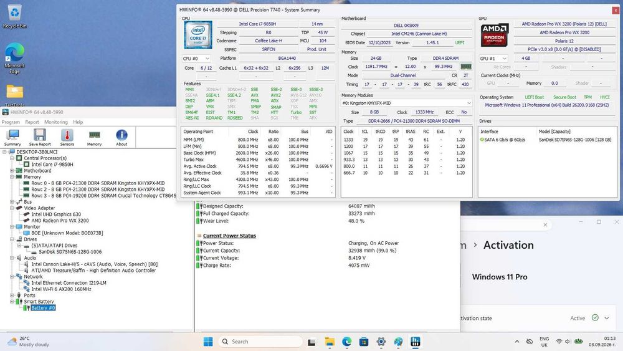Click the Windows Start button
The height and width of the screenshot is (351, 623).
(x=208, y=342)
